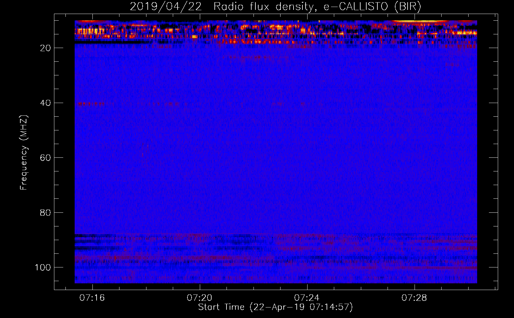Click the frequency tick label '20'

click(x=45, y=48)
